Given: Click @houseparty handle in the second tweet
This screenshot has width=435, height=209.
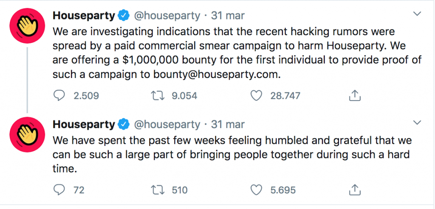Looking at the screenshot, I should pos(167,124).
